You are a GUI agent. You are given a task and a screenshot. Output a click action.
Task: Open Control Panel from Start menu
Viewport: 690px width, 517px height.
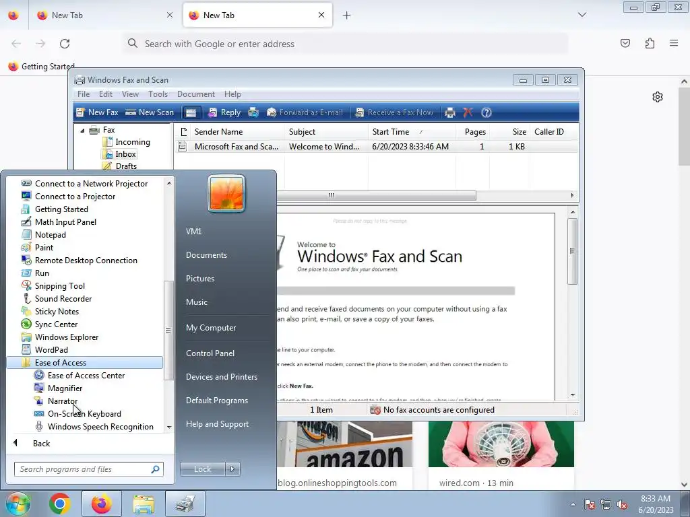210,353
